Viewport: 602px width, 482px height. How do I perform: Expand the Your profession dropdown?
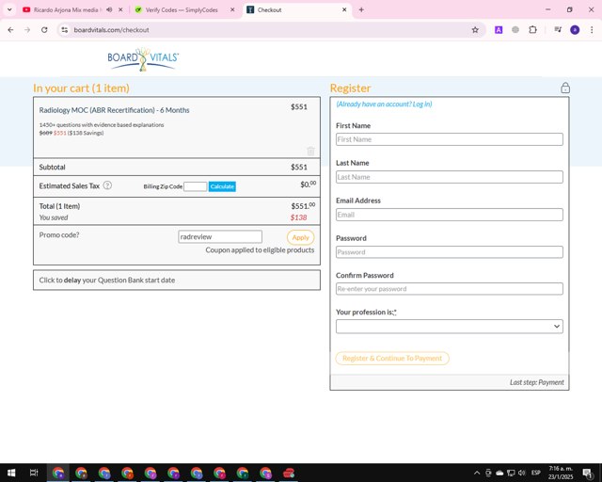click(450, 327)
